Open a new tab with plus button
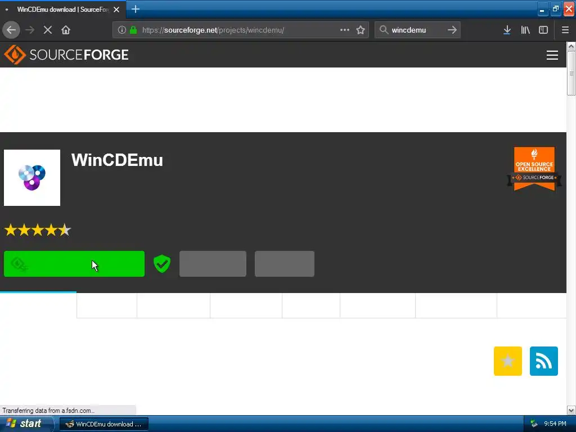Screen dimensions: 576x432 (135, 9)
